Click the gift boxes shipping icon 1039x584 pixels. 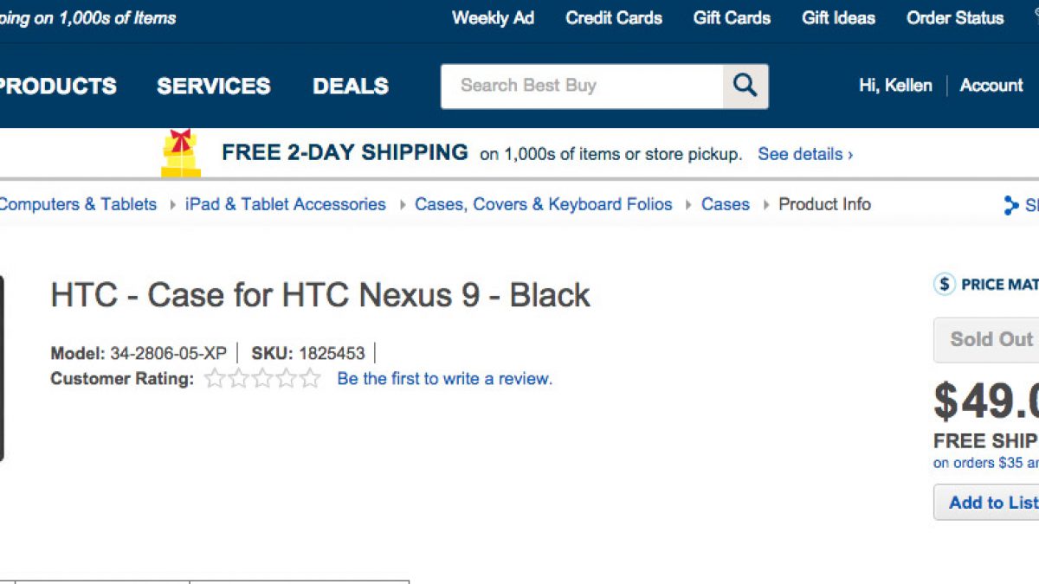pos(181,153)
